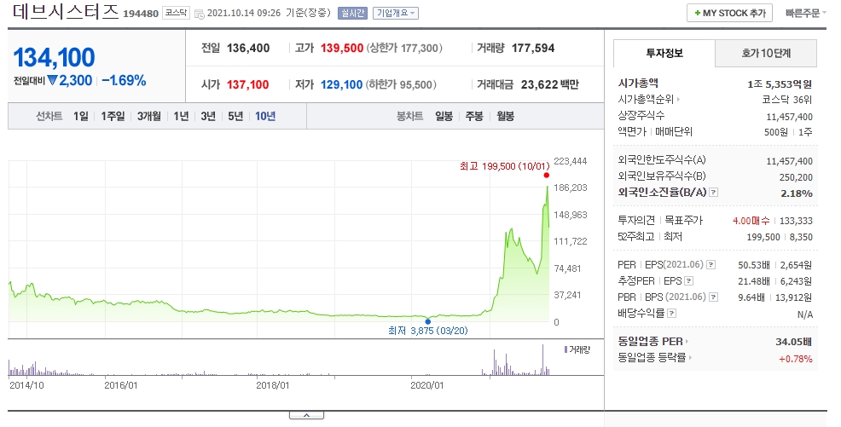Show the 주봉 weekly candle chart

coord(474,116)
